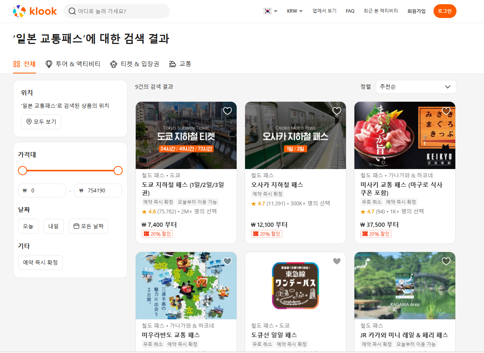
Task: Open the Keikyu tuna bowl thumbnail image
Action: (x=405, y=135)
